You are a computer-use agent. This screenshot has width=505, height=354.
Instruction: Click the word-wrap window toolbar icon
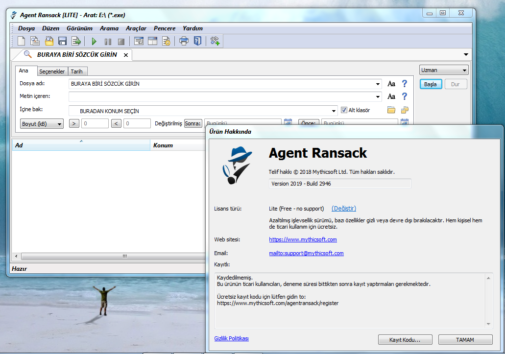(139, 41)
